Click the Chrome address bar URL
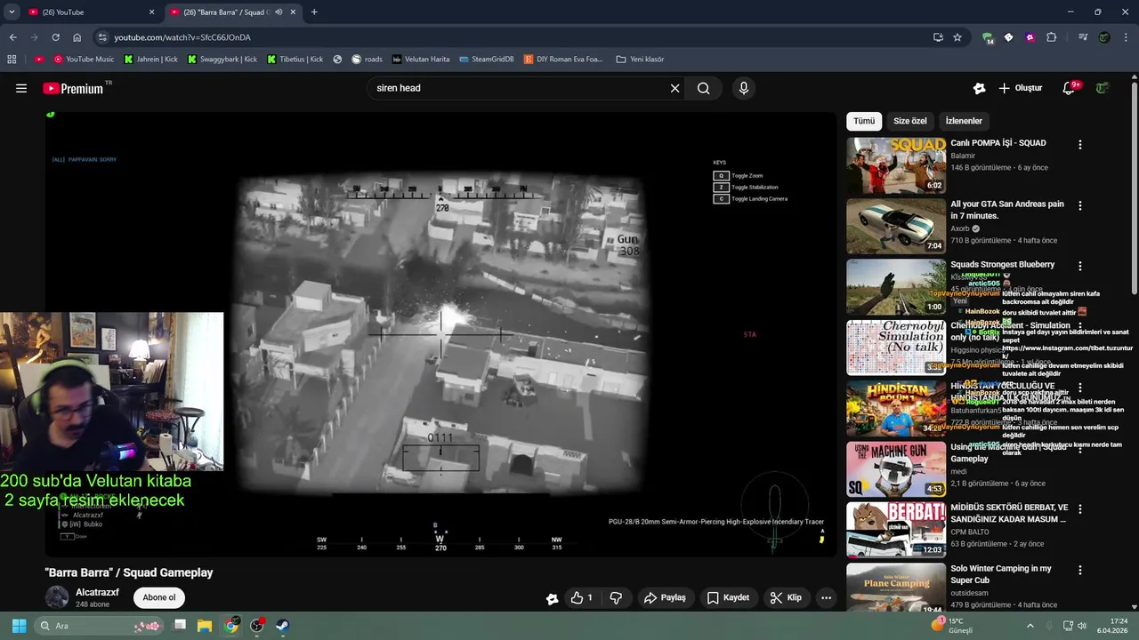 182,37
